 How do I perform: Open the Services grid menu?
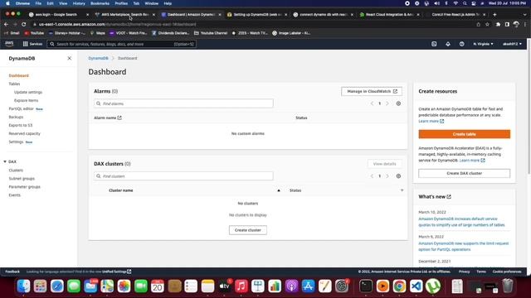(x=32, y=44)
